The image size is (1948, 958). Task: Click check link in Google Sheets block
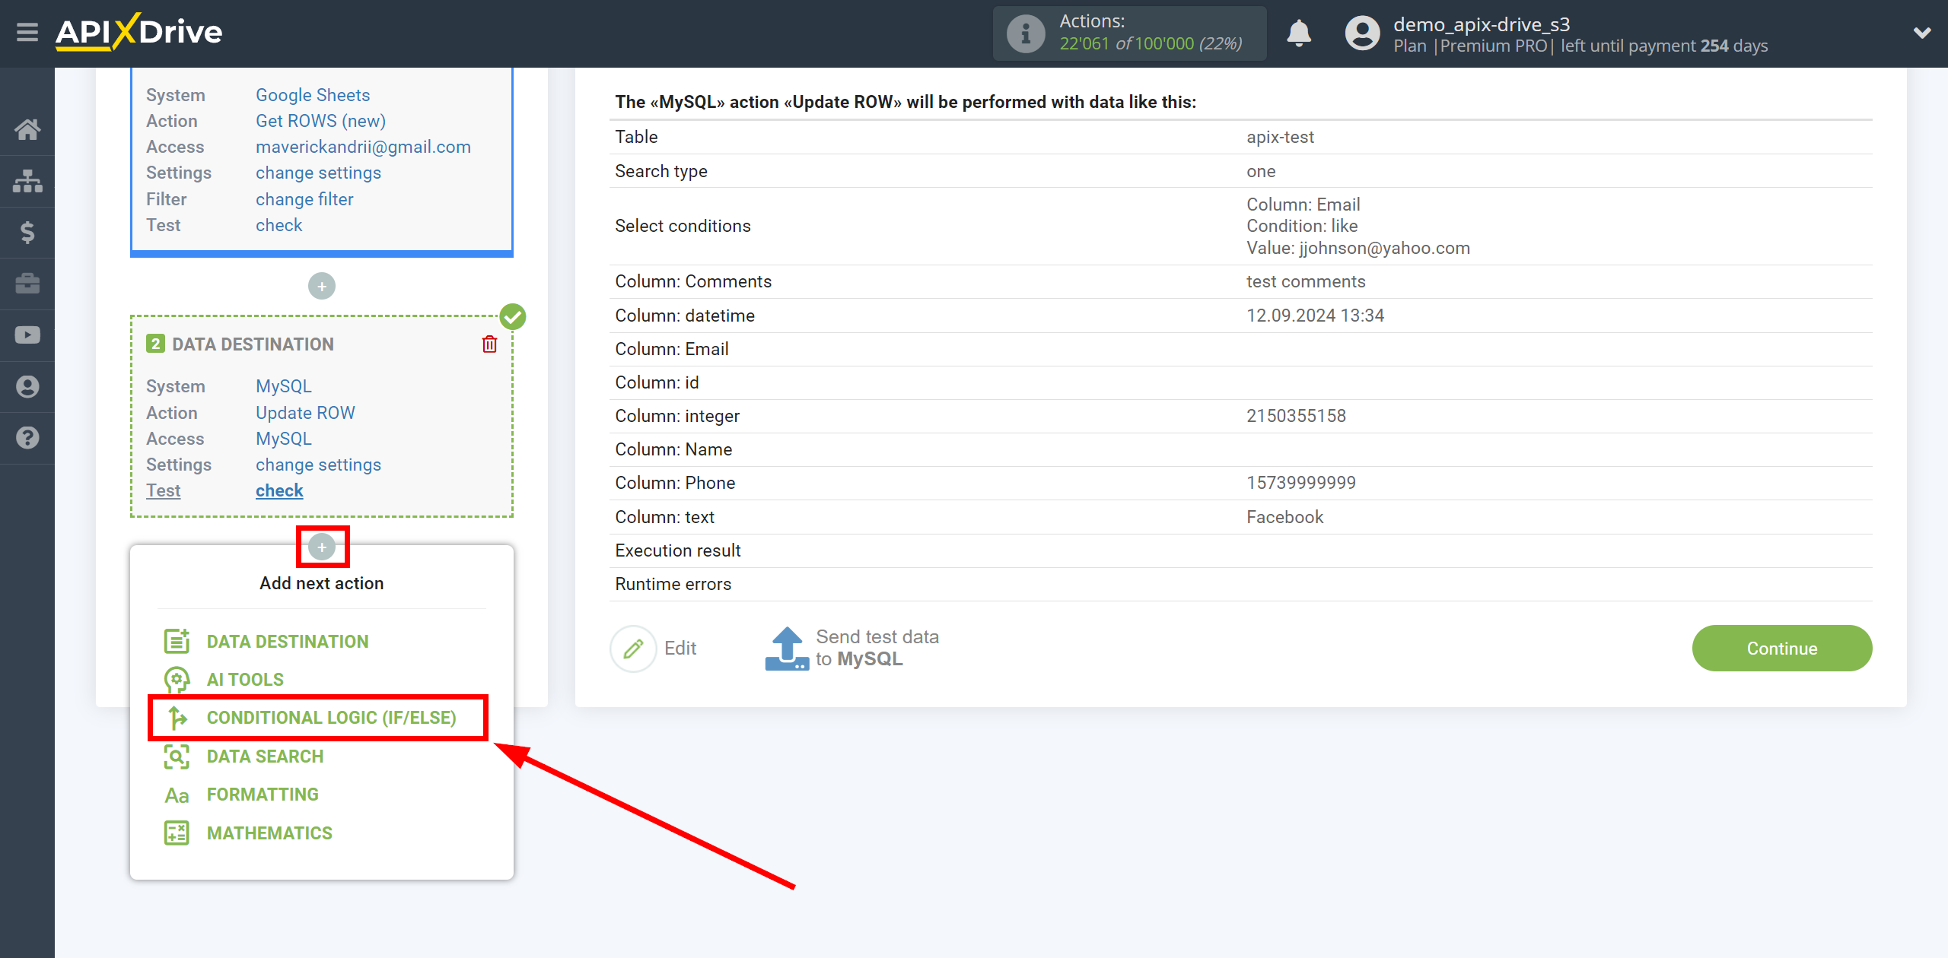[x=279, y=225]
